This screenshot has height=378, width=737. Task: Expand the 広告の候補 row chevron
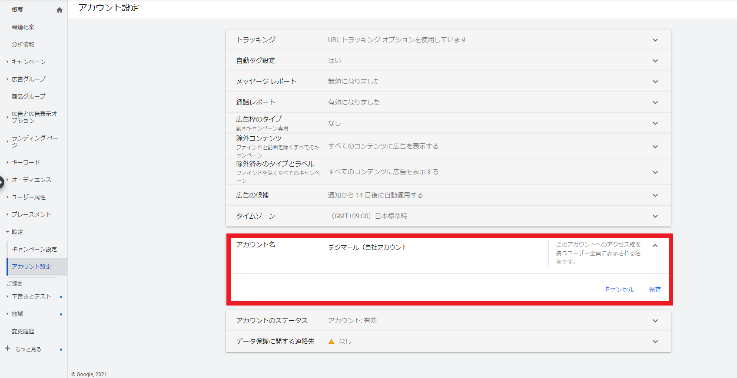click(655, 195)
